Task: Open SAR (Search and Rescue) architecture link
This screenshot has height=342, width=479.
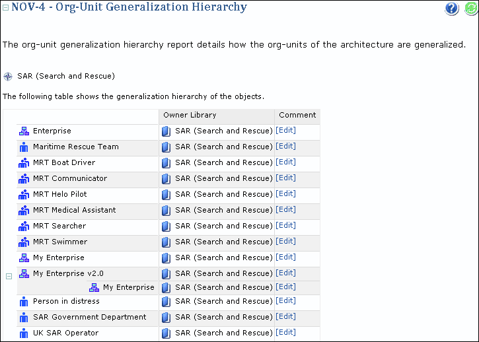Action: [66, 76]
